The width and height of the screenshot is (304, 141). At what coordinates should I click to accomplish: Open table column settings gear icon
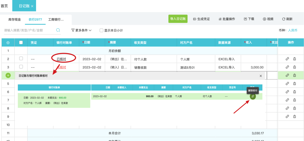[x=8, y=43]
